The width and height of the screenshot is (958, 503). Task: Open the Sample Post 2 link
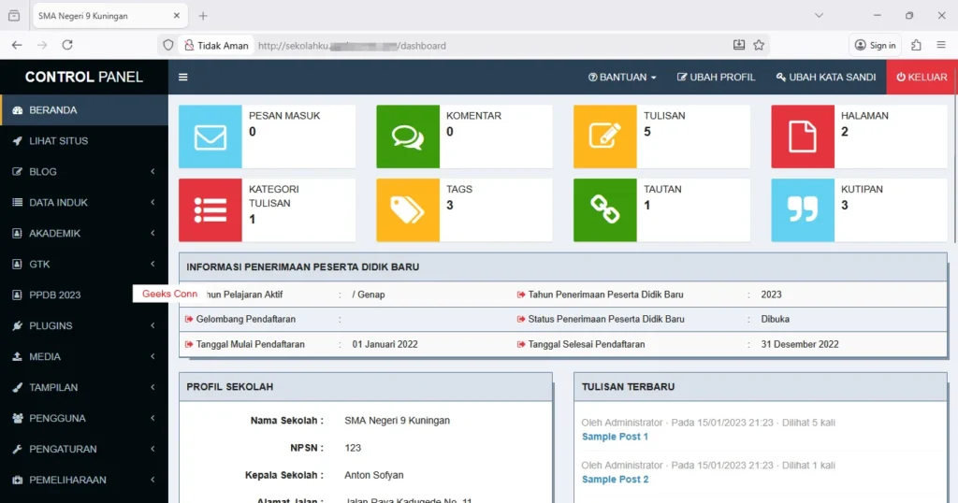pyautogui.click(x=616, y=480)
